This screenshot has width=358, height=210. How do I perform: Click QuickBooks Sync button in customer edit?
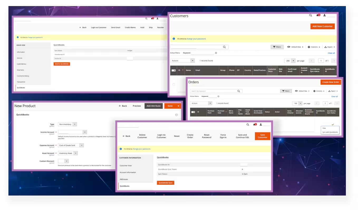coord(166,183)
